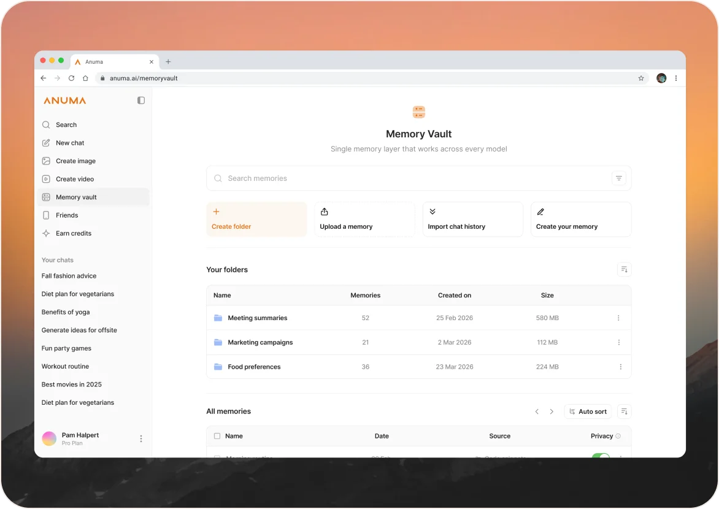Go to next page of memories
The height and width of the screenshot is (509, 719).
[552, 411]
